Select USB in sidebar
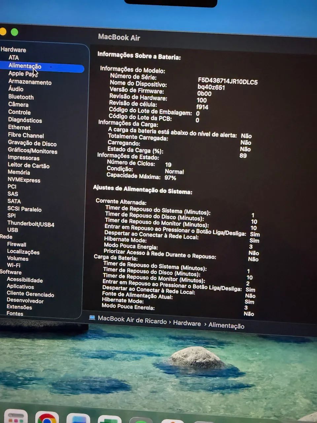Screen dimensions: 317x423 click(x=13, y=230)
